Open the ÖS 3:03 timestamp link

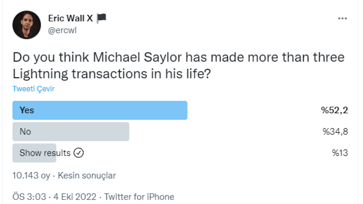pos(29,197)
